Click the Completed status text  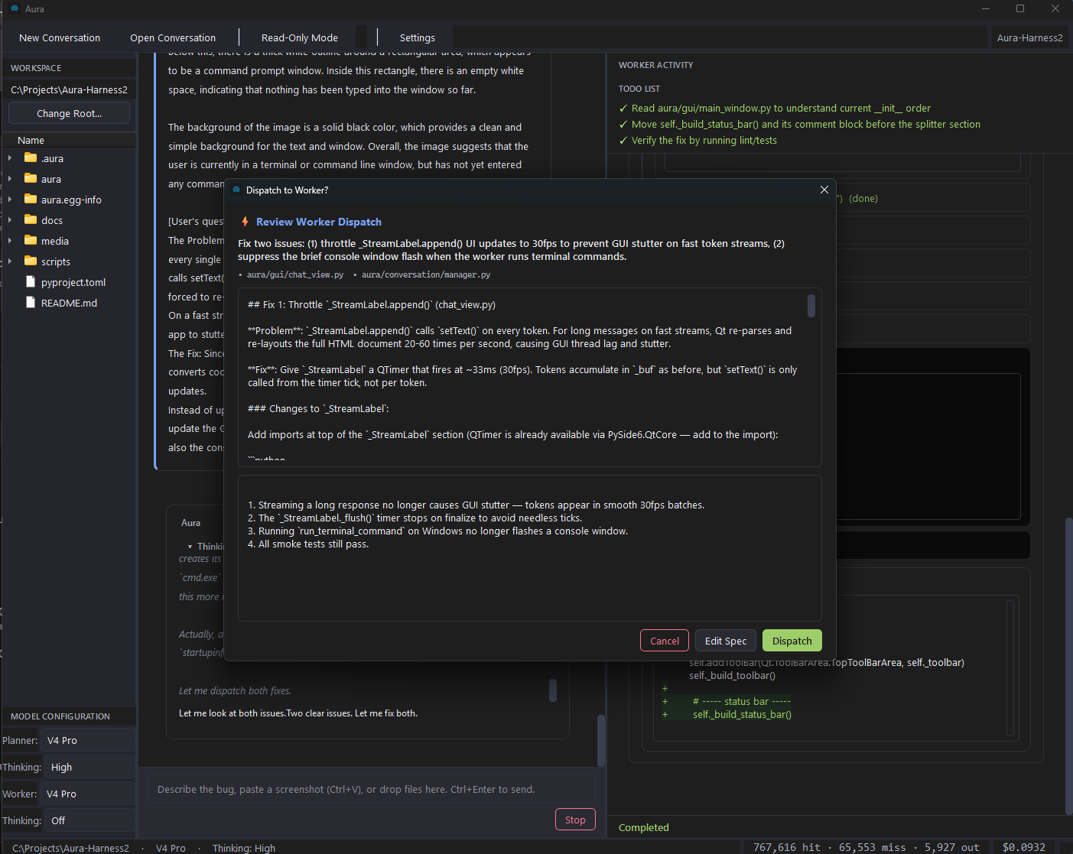coord(643,827)
